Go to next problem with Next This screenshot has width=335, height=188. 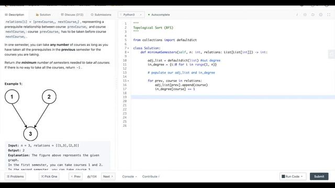pyautogui.click(x=108, y=177)
